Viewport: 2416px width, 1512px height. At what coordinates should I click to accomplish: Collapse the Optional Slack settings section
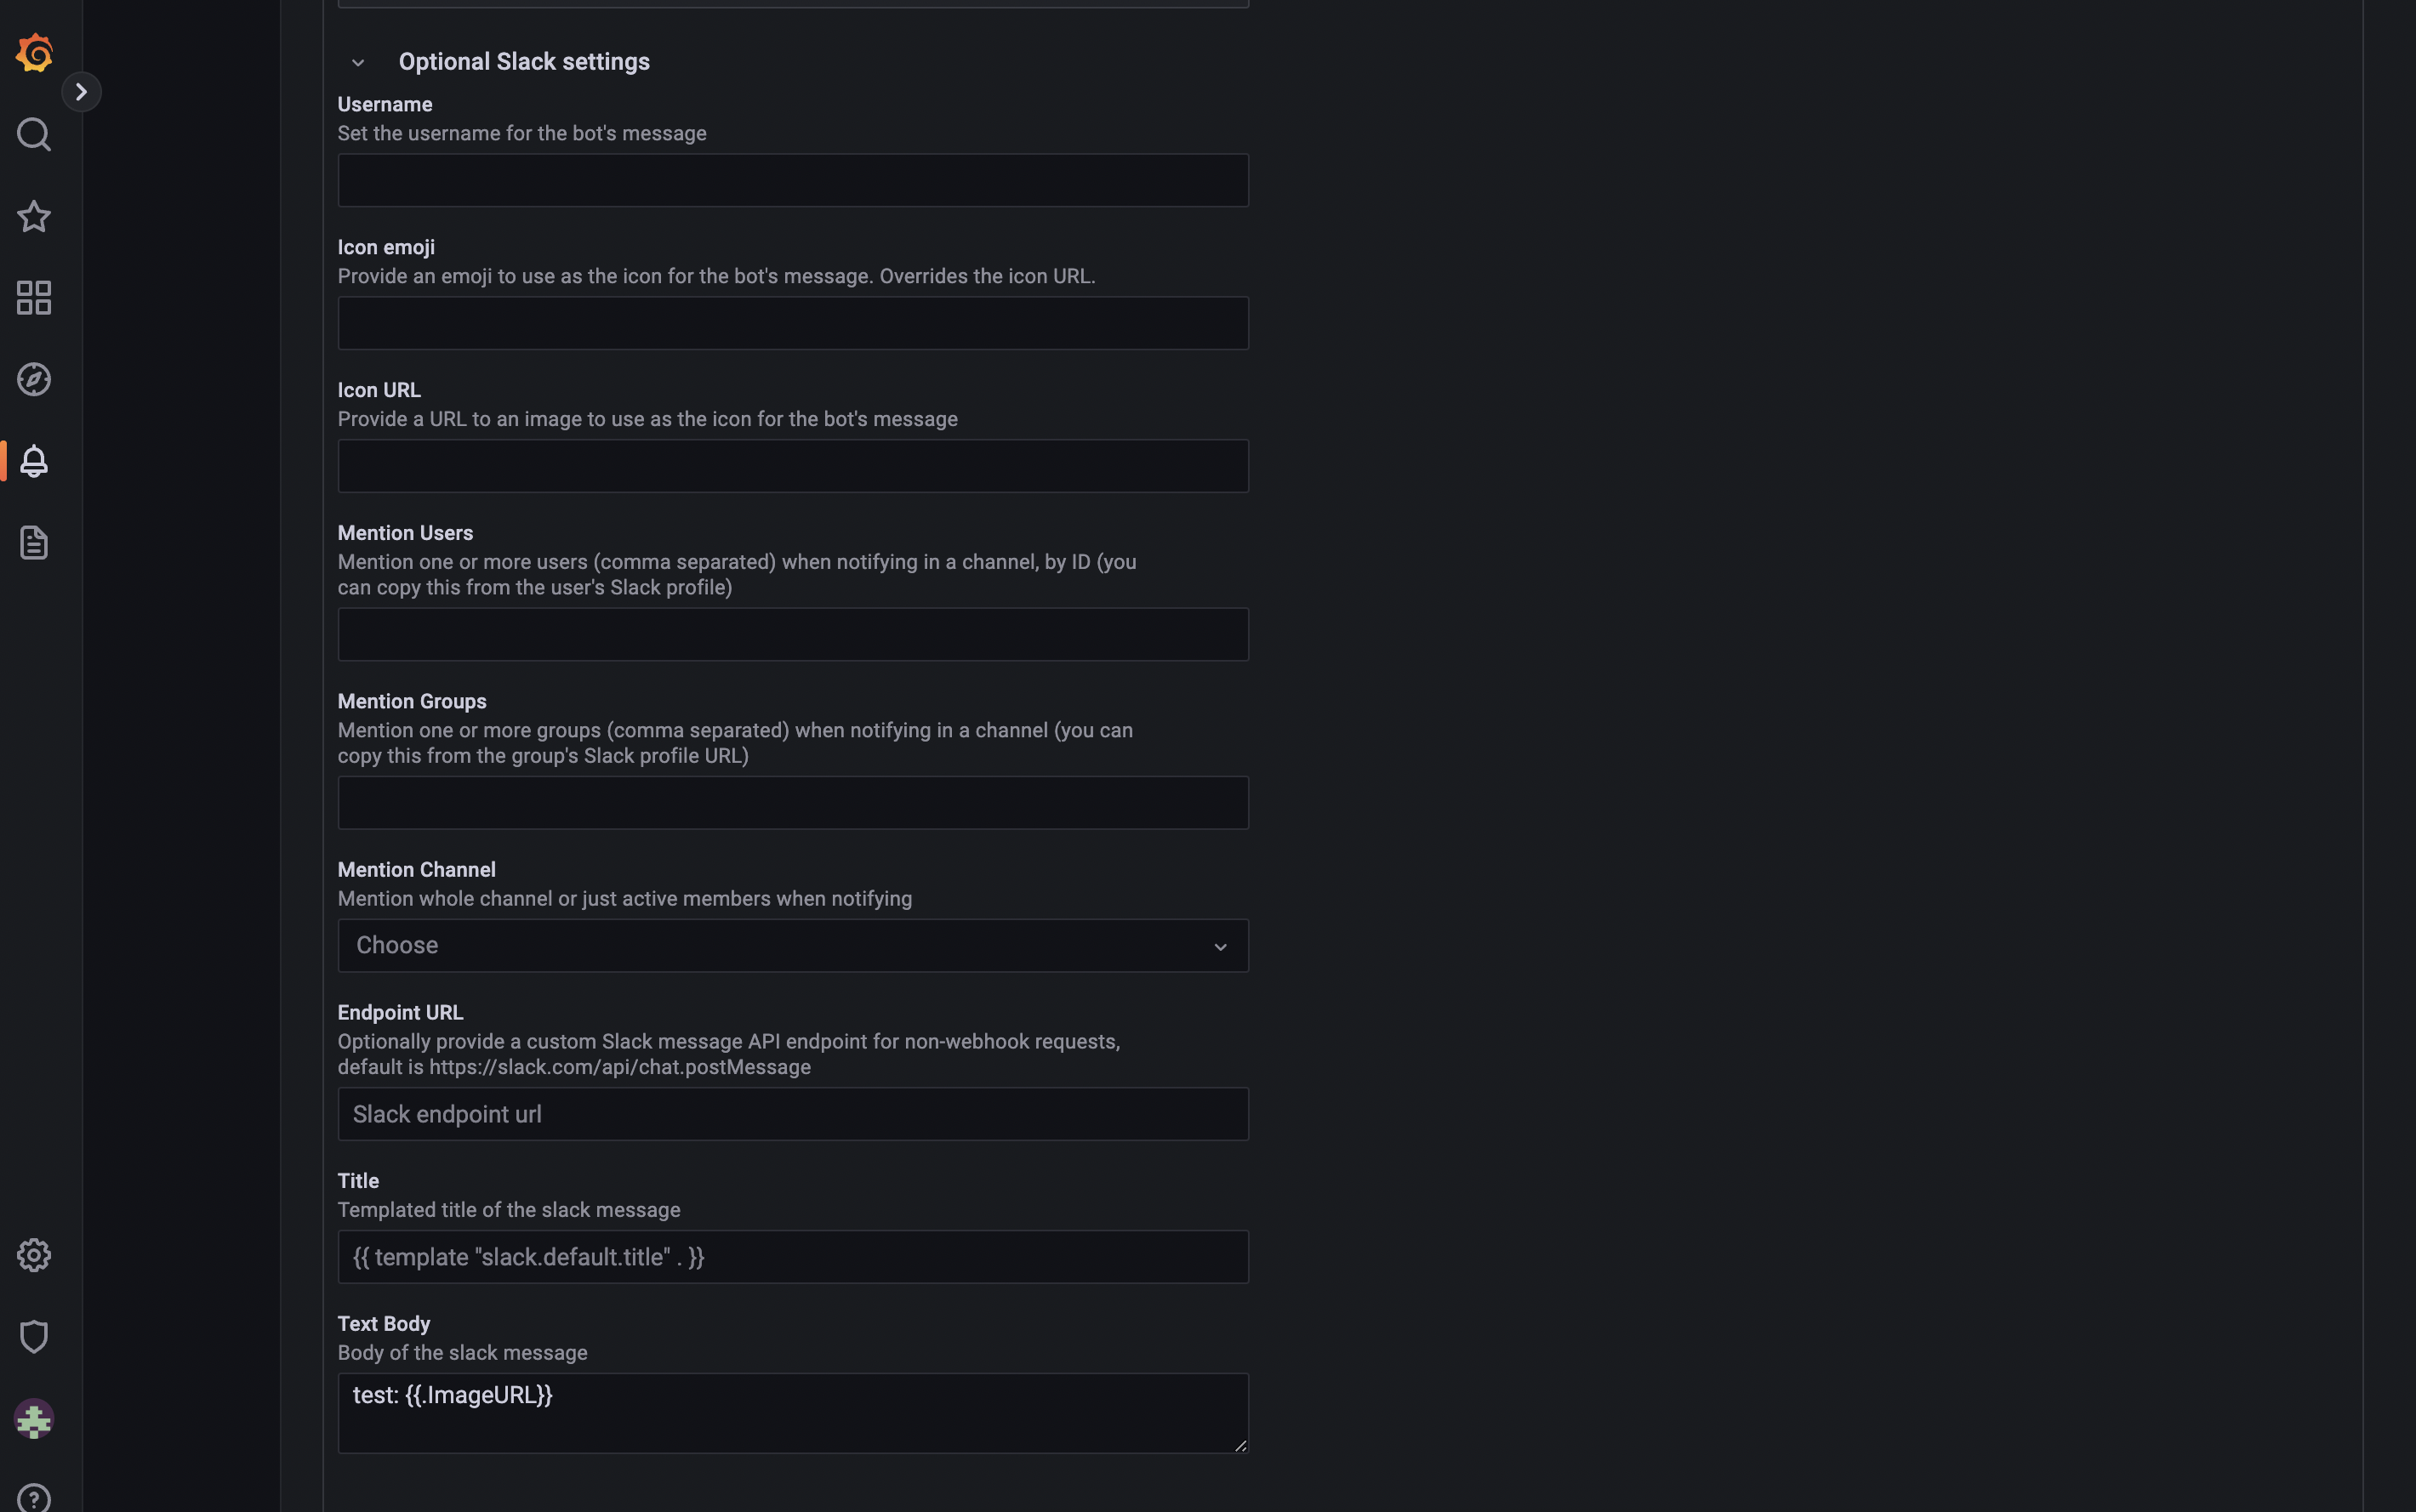(358, 61)
